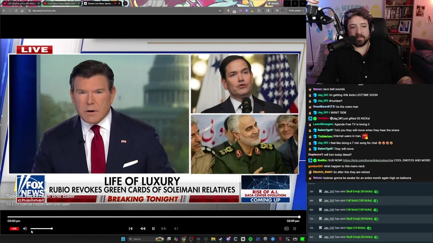This screenshot has height=243, width=433.
Task: Exit fullscreen using the minimize-player icon
Action: pos(295,228)
